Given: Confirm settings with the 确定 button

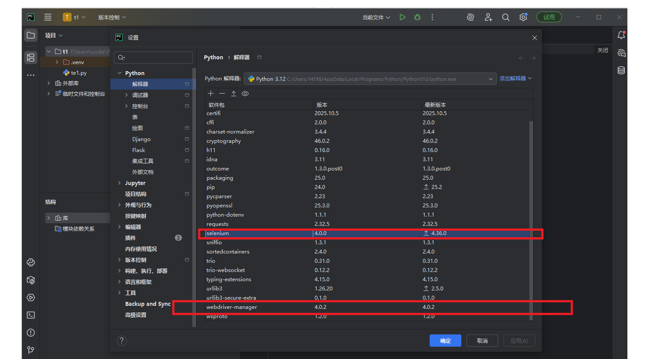Looking at the screenshot, I should (446, 341).
